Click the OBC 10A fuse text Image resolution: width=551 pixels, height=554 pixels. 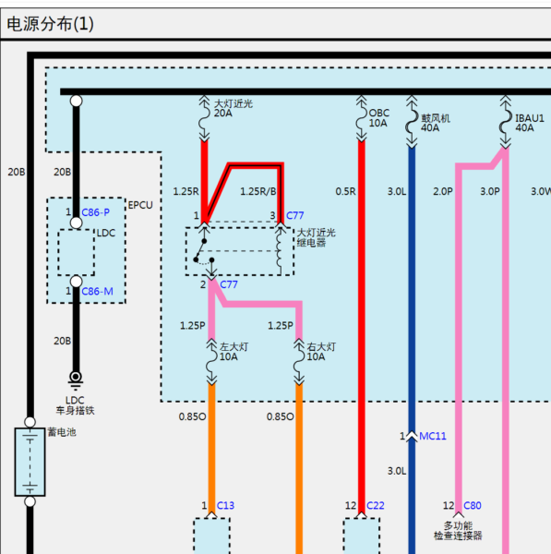(x=379, y=118)
